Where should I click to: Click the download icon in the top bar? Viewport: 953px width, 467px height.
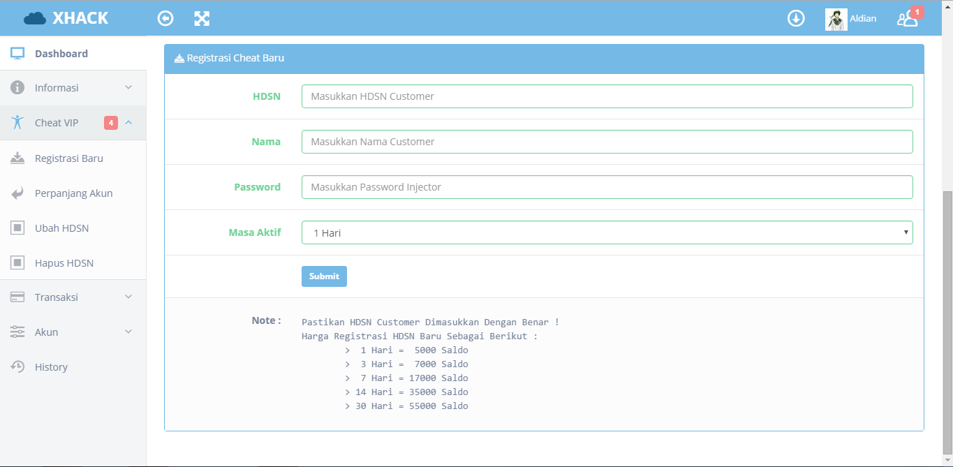tap(796, 17)
